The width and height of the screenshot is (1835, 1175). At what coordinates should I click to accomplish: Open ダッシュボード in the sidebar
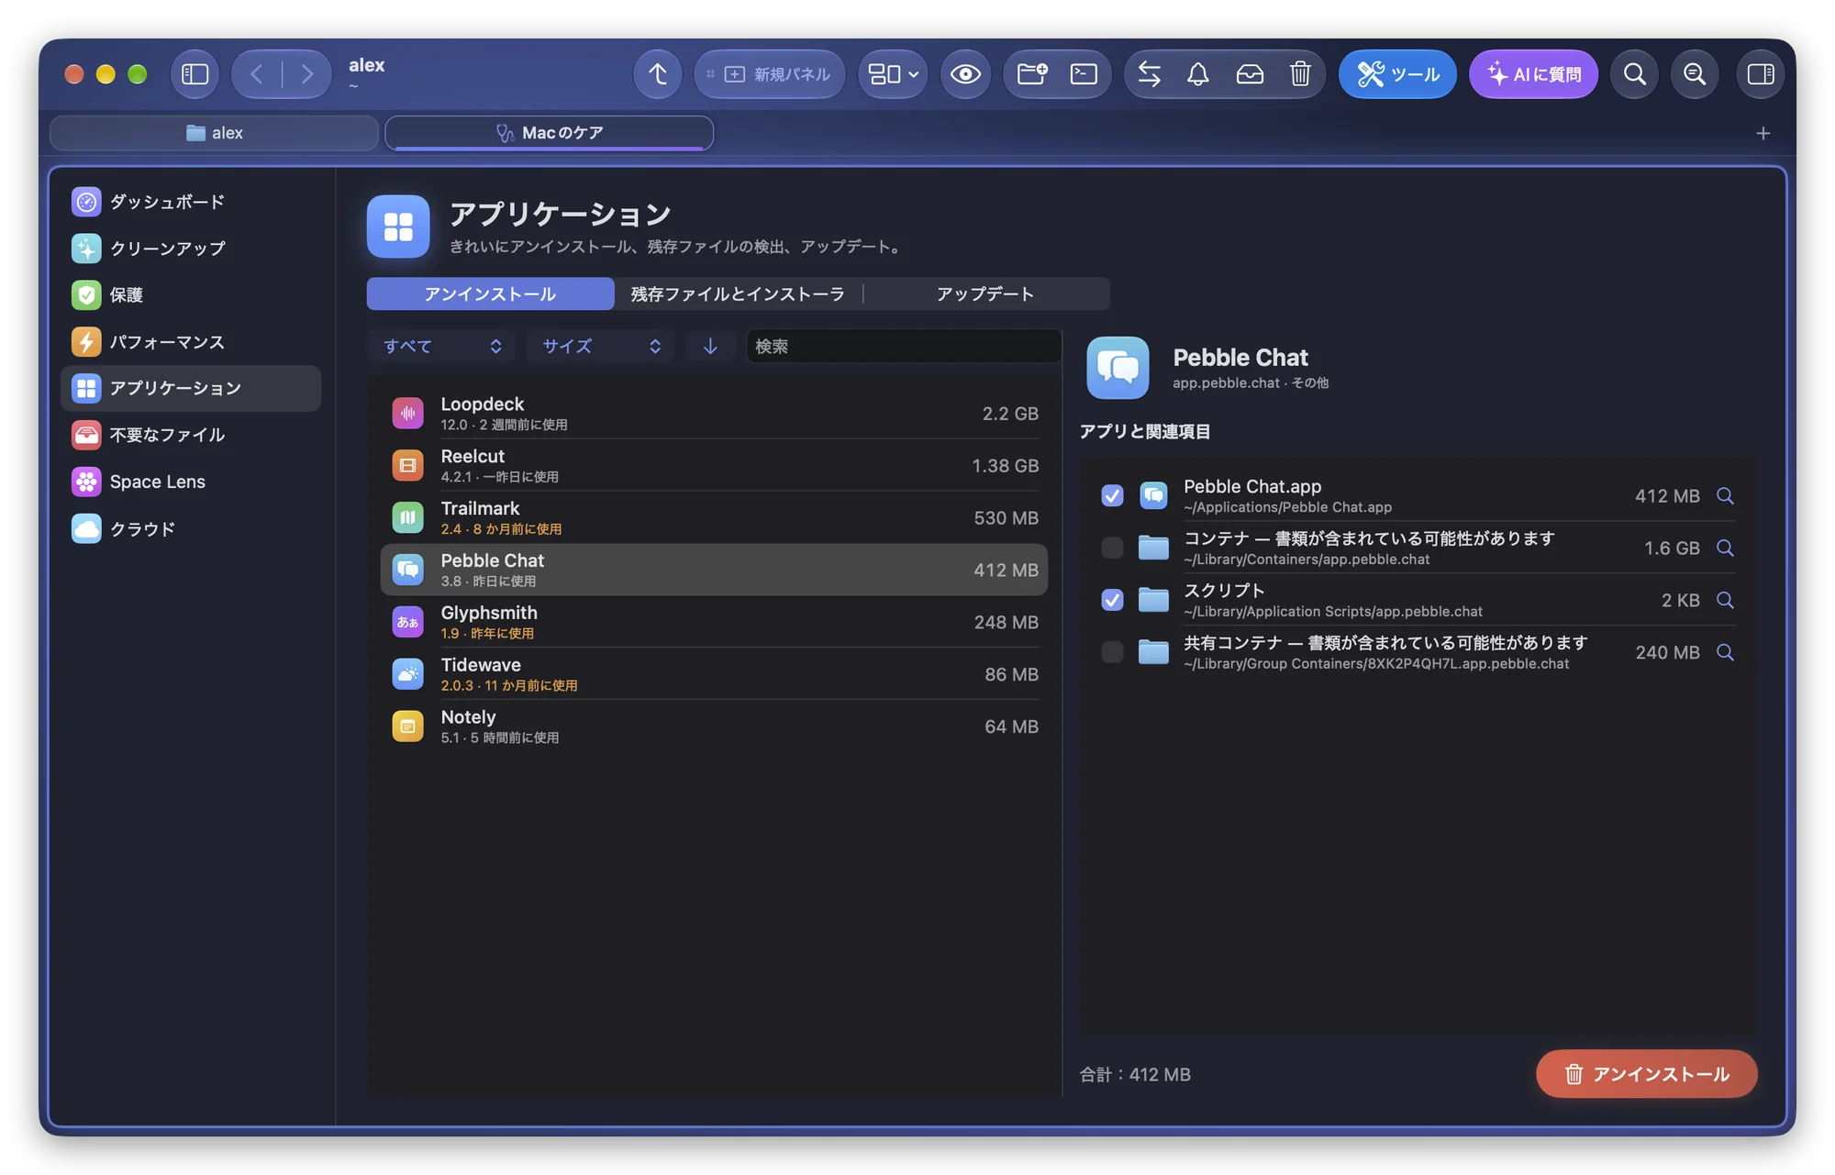[191, 202]
